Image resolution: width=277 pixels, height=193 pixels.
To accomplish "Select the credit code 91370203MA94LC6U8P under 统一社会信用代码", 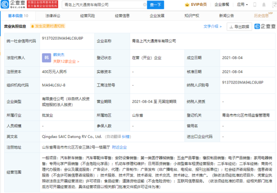I will [x=62, y=38].
